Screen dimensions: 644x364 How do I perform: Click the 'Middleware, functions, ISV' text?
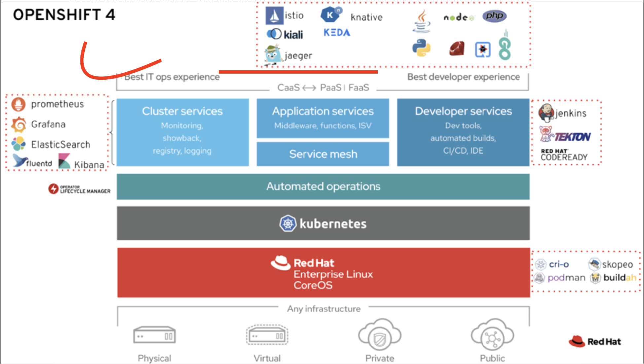click(x=323, y=126)
